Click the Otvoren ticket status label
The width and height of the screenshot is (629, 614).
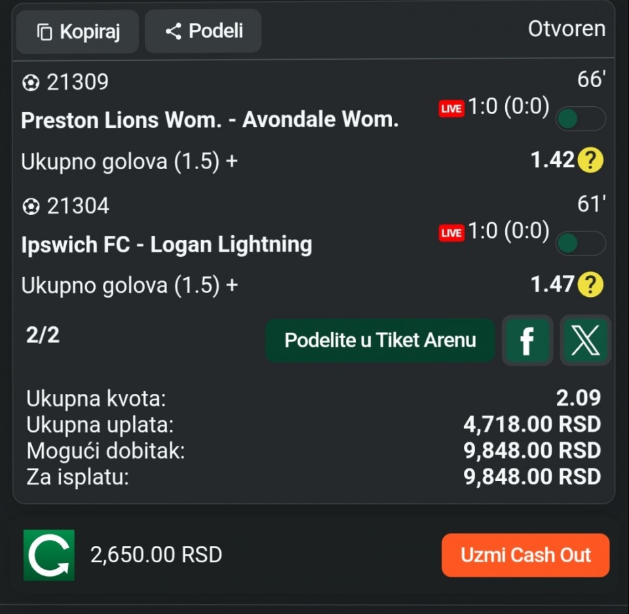coord(567,29)
